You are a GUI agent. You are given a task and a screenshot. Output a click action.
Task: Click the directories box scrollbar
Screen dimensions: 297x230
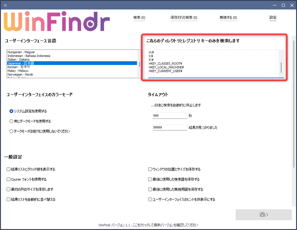click(x=281, y=67)
